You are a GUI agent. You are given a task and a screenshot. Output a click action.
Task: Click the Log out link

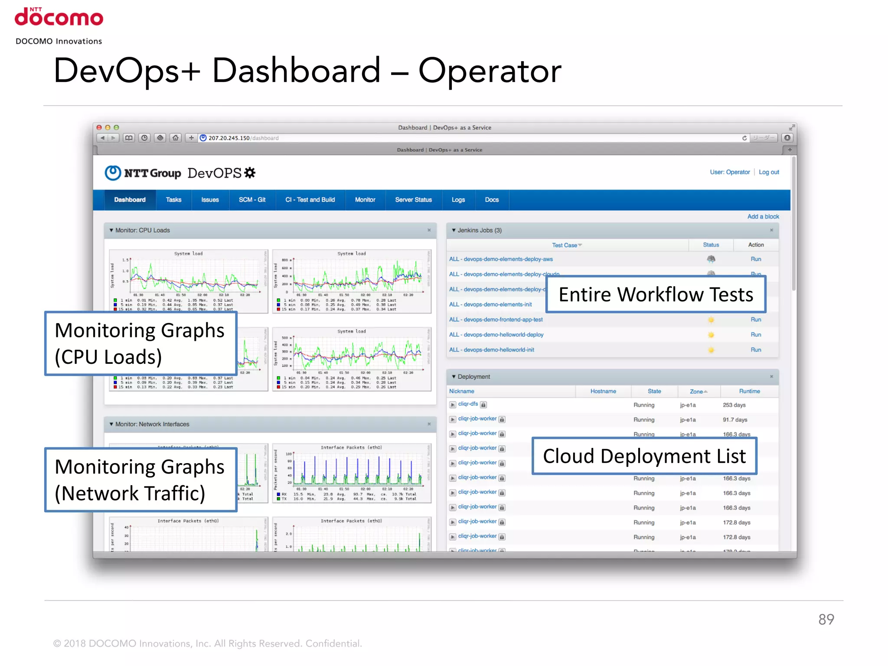[x=769, y=172]
